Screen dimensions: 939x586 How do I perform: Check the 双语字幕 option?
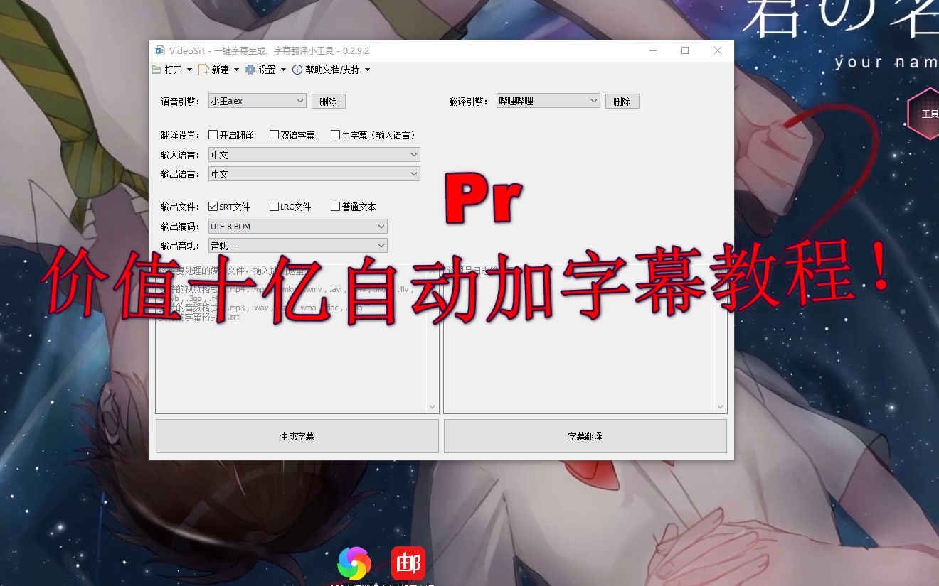[x=274, y=134]
